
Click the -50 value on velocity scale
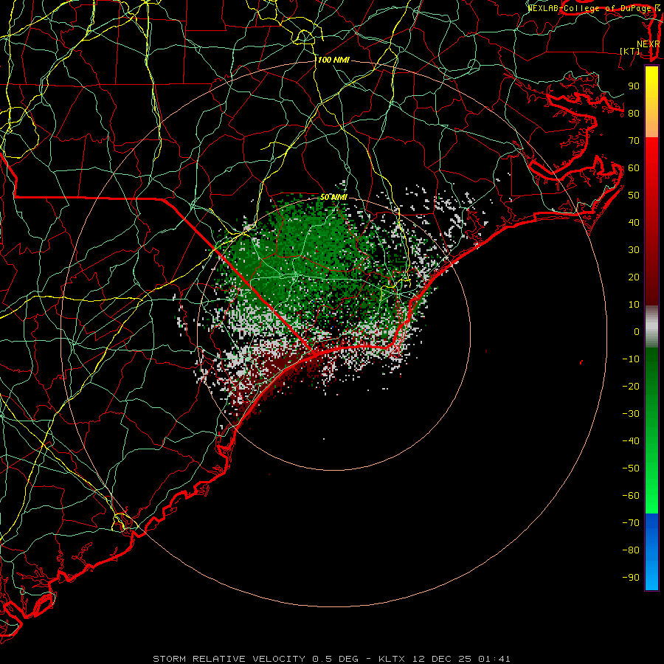coord(631,468)
